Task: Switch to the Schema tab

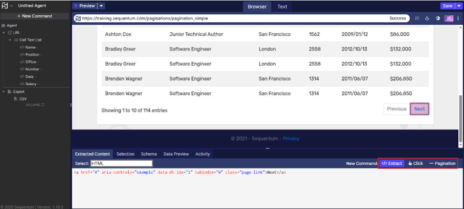Action: pyautogui.click(x=149, y=154)
